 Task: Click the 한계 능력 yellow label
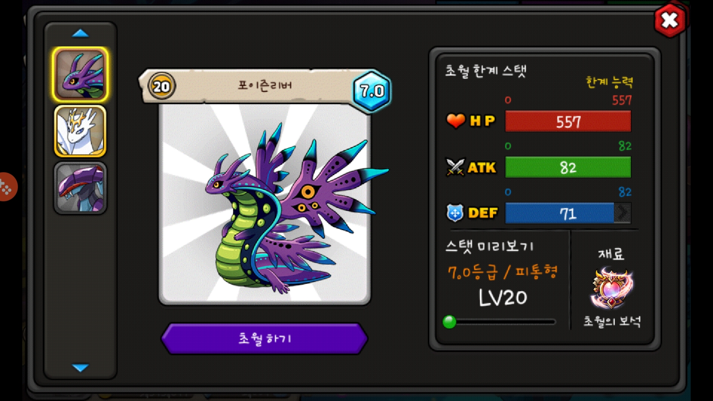[x=609, y=82]
